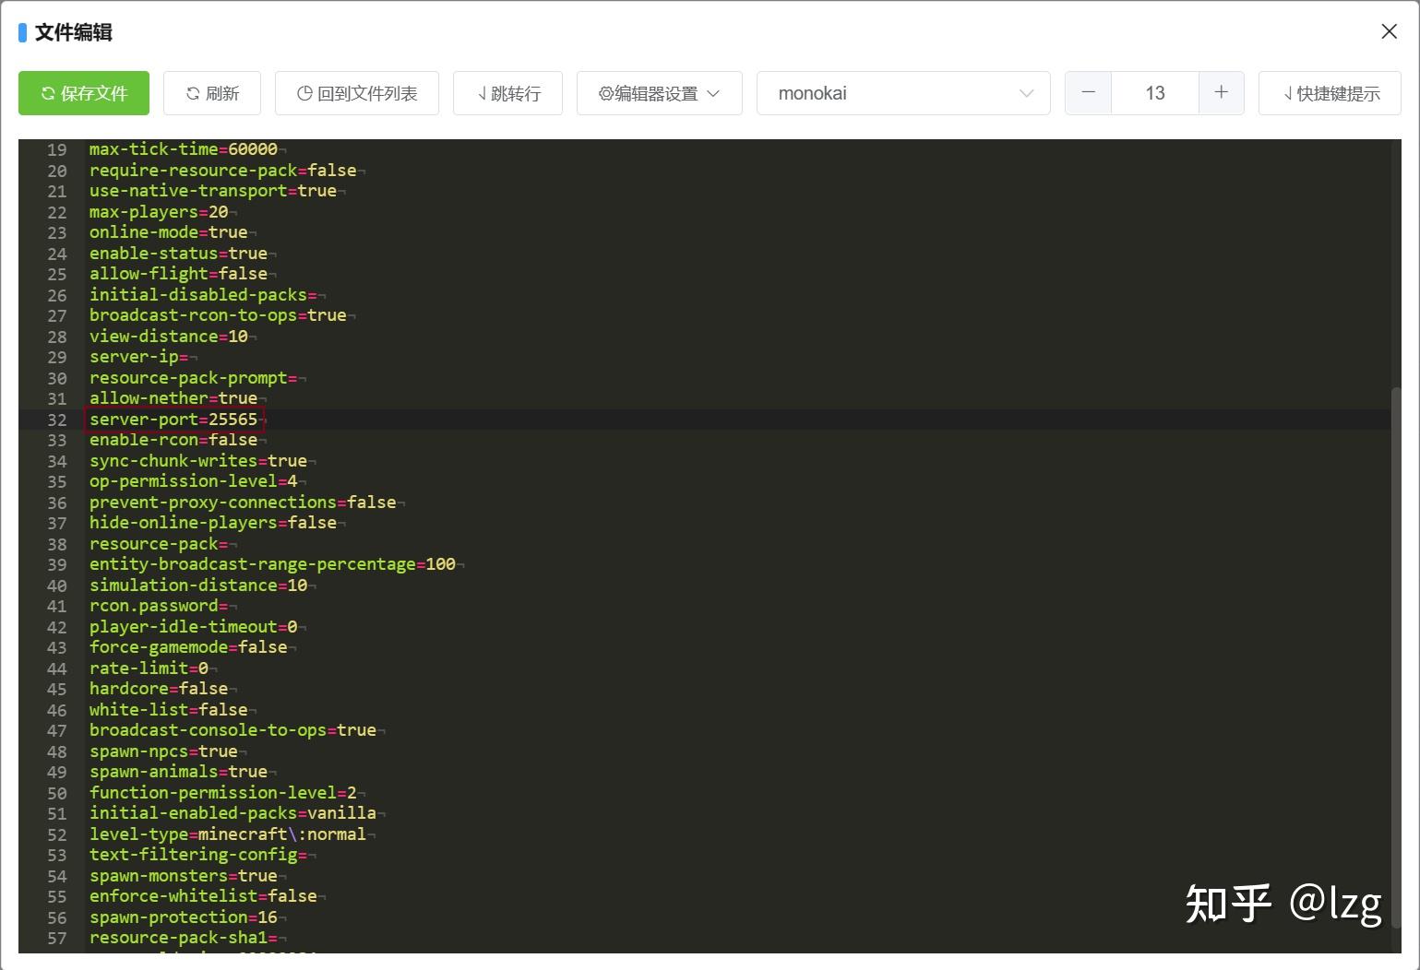Open the monokai theme dropdown
This screenshot has width=1420, height=970.
pos(903,93)
